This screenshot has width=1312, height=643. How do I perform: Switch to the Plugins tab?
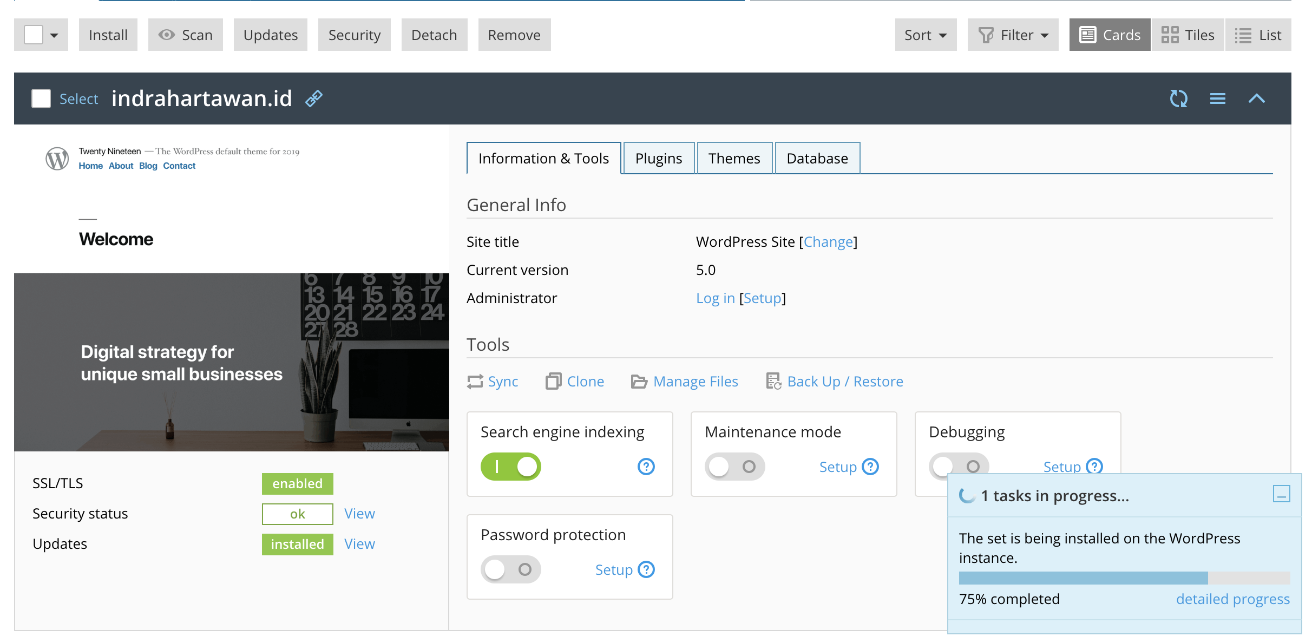pos(659,159)
